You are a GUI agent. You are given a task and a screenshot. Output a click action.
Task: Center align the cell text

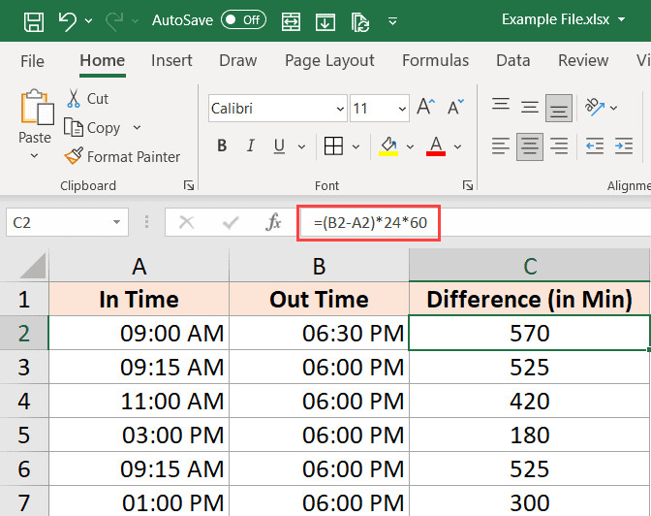click(529, 146)
